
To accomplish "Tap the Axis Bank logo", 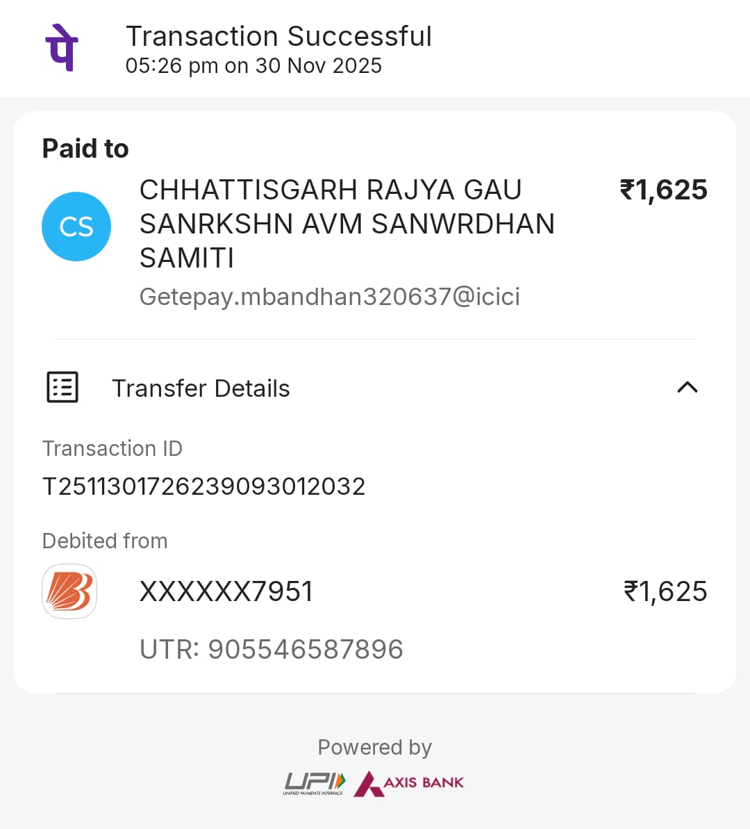I will click(409, 783).
